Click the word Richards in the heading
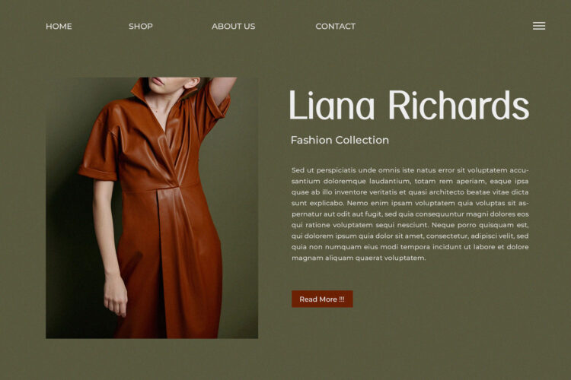 [x=459, y=105]
